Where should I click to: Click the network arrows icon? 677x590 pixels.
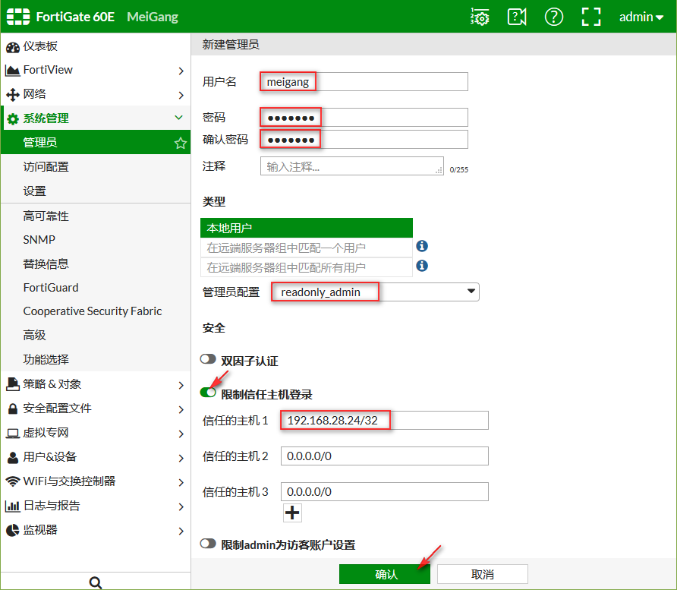pos(13,95)
